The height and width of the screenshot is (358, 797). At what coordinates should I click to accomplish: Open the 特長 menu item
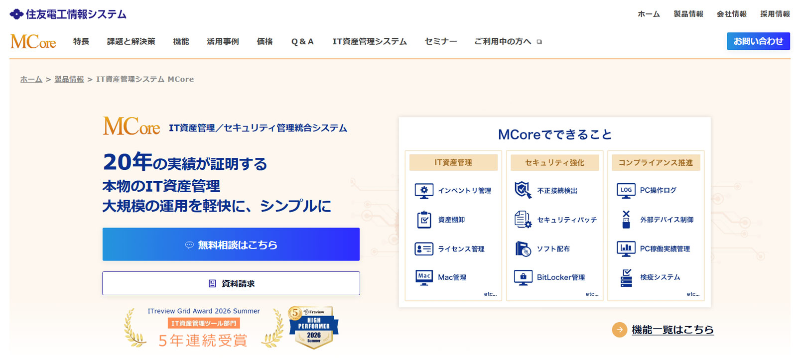[x=81, y=41]
